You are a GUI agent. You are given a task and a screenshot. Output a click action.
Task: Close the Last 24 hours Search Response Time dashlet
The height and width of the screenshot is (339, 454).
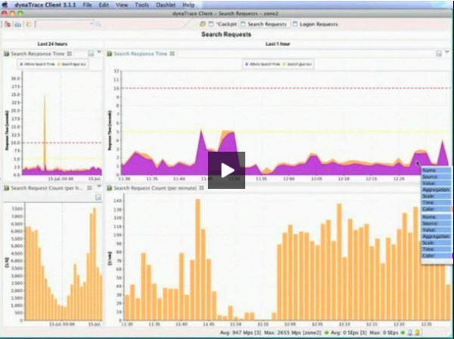tap(69, 54)
